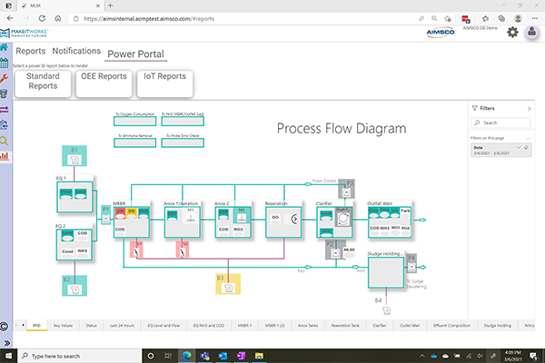Image resolution: width=545 pixels, height=363 pixels.
Task: Click the To Probe Error Check button
Action: tap(183, 142)
